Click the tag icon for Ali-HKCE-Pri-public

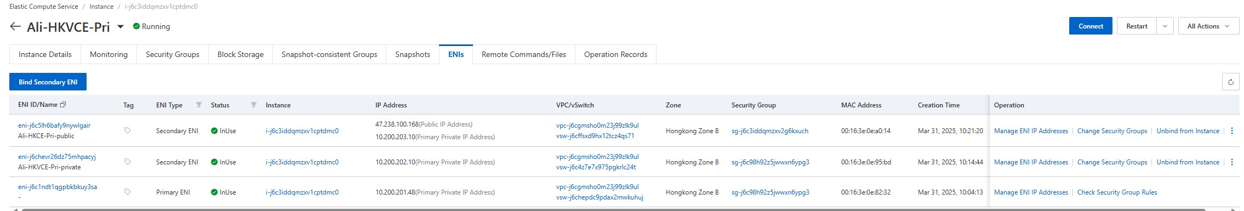(128, 130)
